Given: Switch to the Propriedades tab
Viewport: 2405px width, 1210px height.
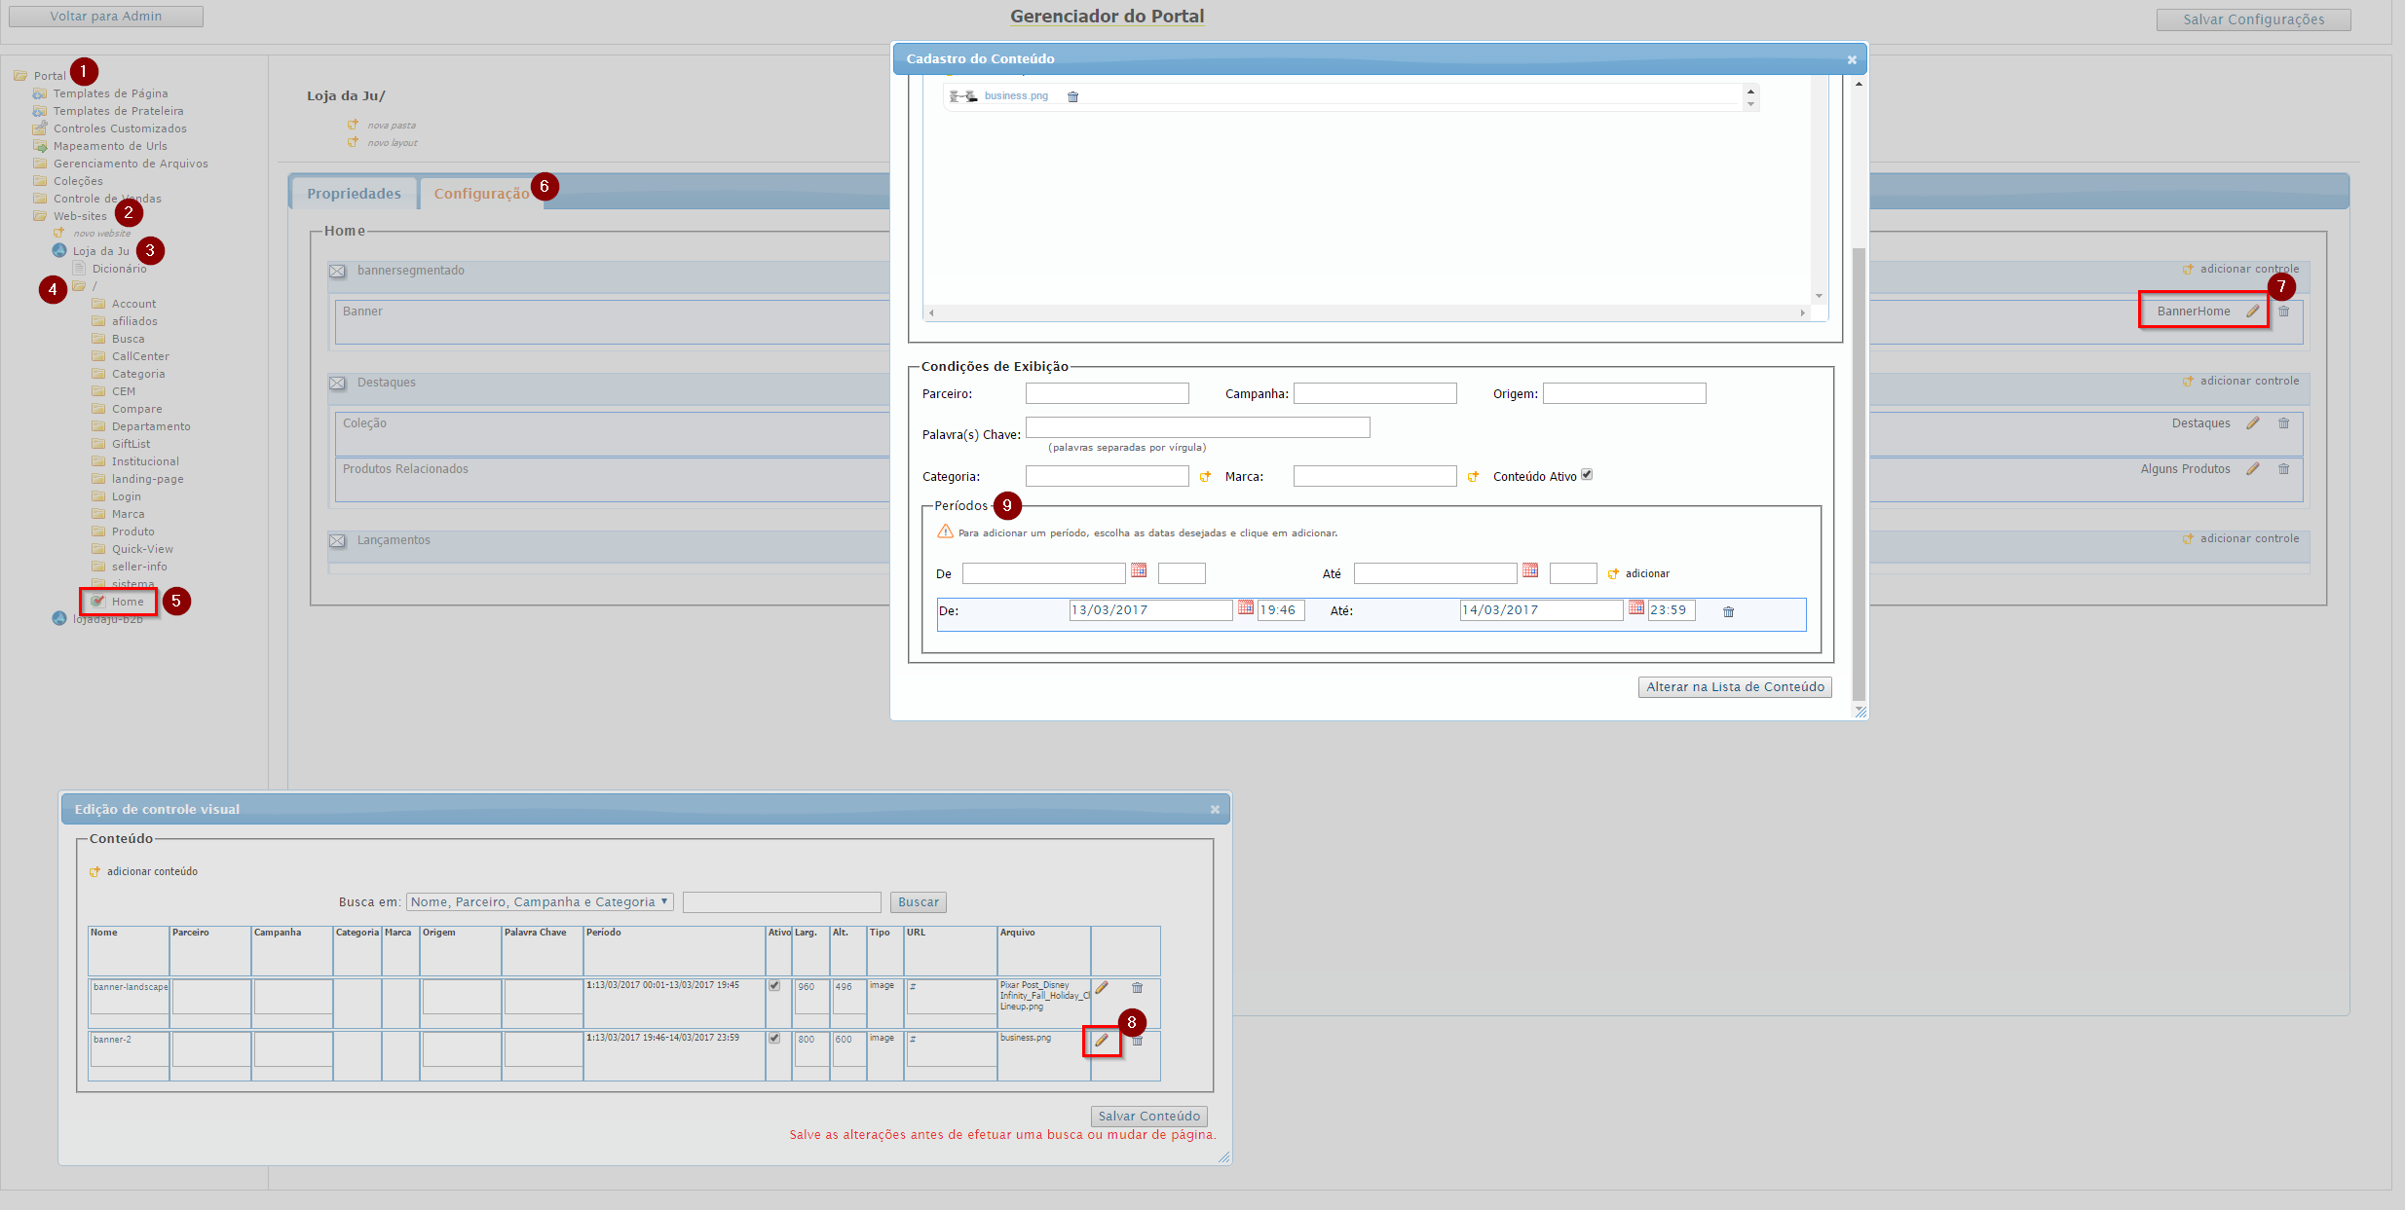Looking at the screenshot, I should 354,194.
